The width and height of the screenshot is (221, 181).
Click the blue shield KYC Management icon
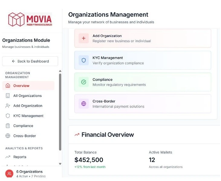[x=84, y=60]
